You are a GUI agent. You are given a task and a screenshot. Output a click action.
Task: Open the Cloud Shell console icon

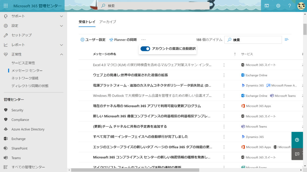click(x=267, y=6)
